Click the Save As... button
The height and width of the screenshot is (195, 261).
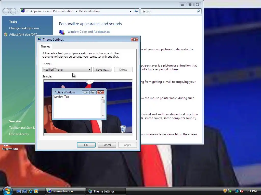[103, 70]
